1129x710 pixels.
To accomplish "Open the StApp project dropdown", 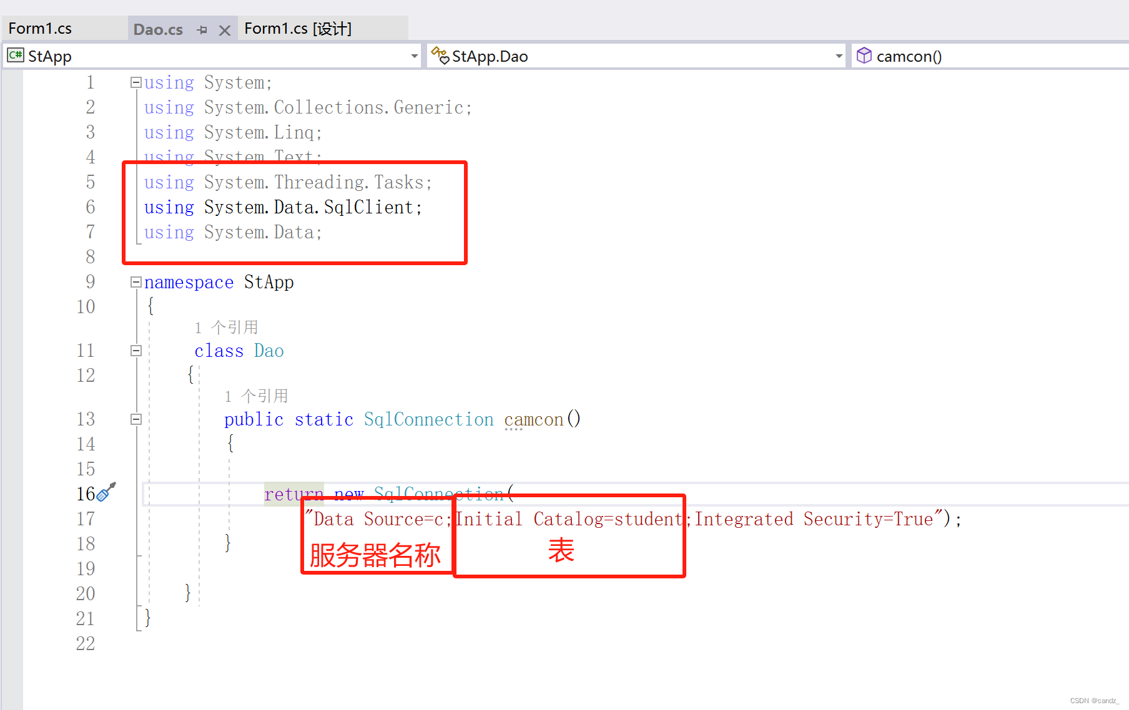I will pos(414,56).
